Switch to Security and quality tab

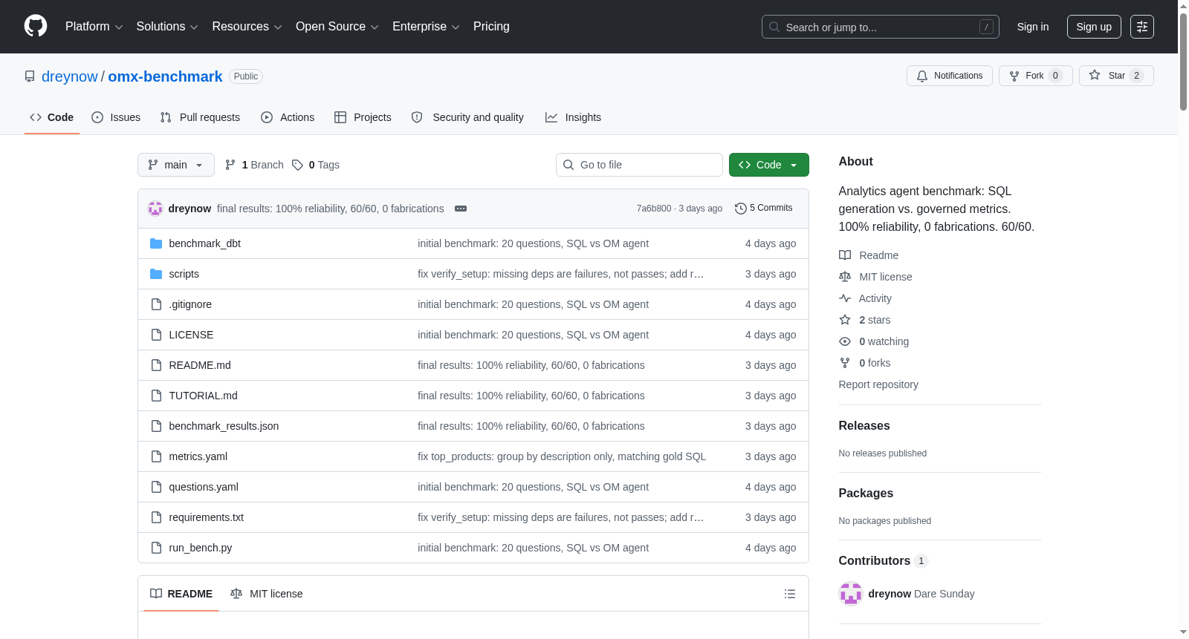[467, 117]
